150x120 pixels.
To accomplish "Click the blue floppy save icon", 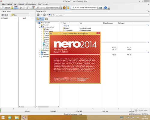I will pyautogui.click(x=16, y=8).
